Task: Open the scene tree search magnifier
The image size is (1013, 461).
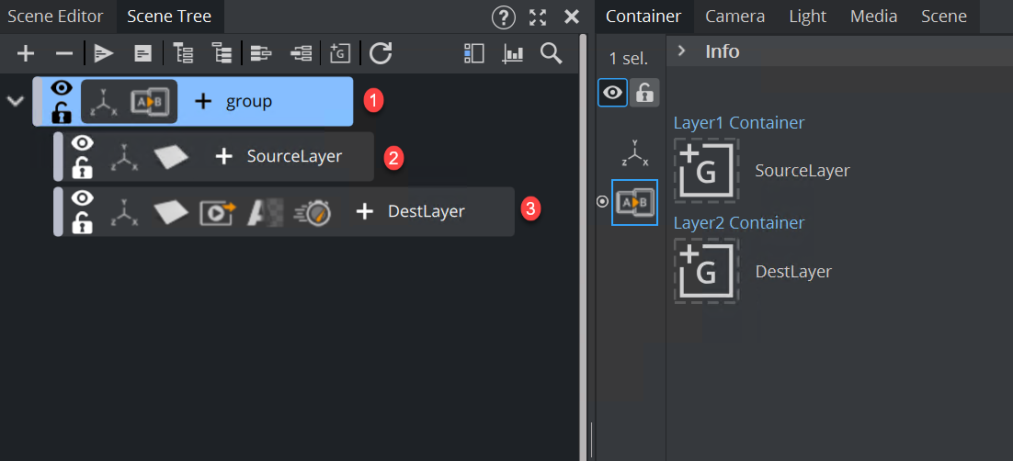Action: click(x=551, y=53)
